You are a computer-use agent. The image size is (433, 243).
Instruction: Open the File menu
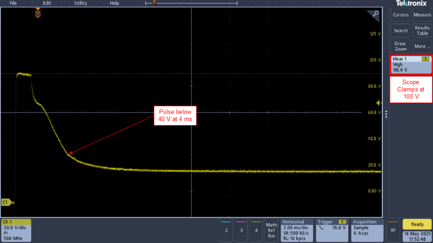click(13, 3)
